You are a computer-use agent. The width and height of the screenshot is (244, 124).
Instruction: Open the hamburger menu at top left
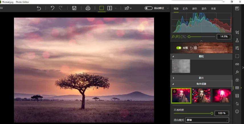(1, 8)
